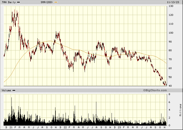Click the 130 price axis label
The image size is (183, 130).
[x=171, y=6]
